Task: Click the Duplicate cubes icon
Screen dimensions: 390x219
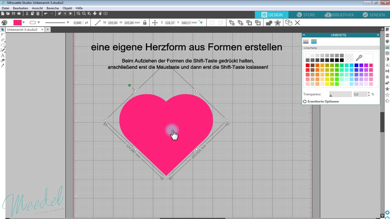Action: [289, 23]
